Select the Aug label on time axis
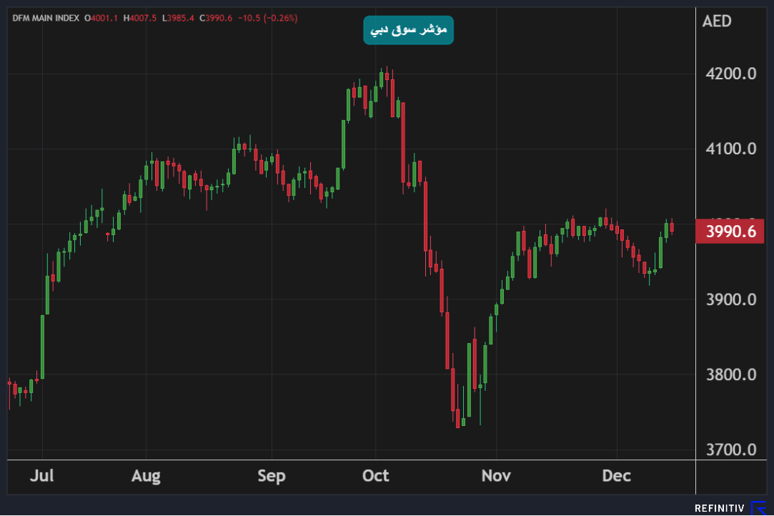774x516 pixels. point(146,476)
